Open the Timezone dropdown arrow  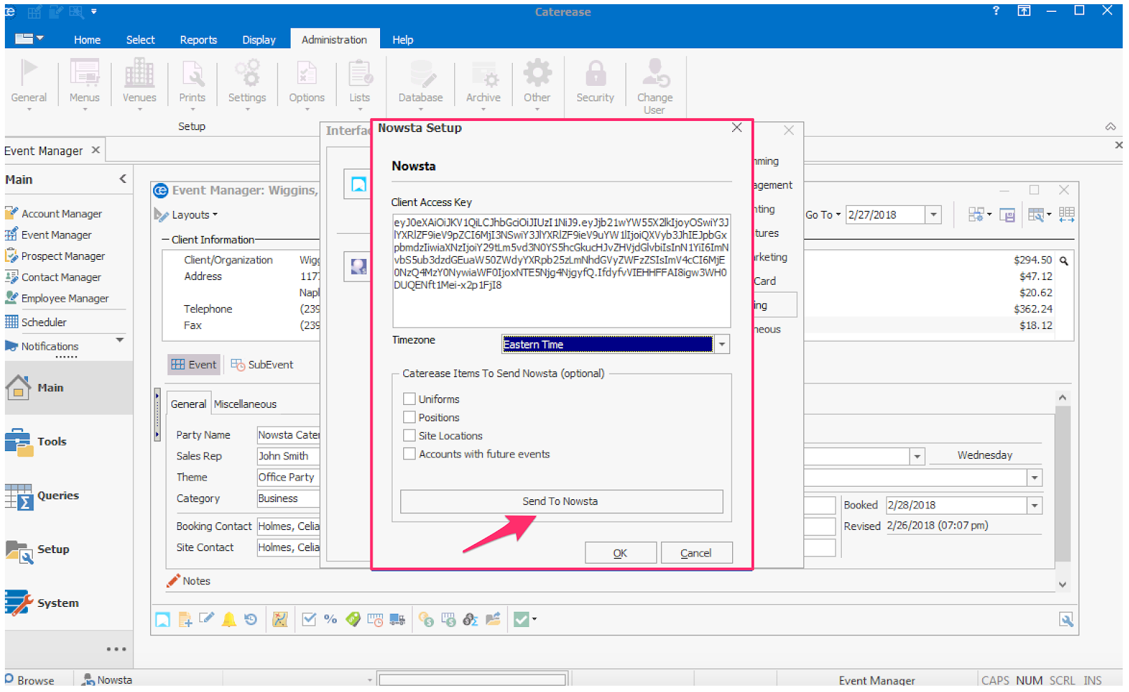coord(722,344)
